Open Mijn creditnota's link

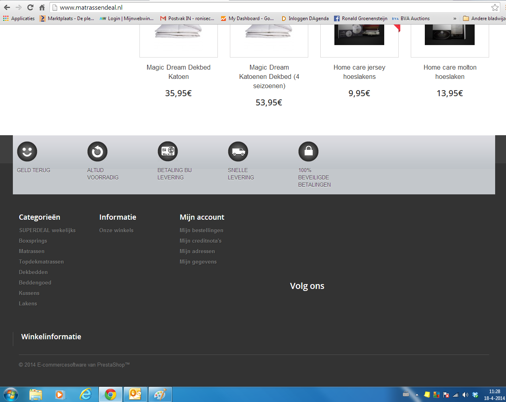click(x=201, y=241)
